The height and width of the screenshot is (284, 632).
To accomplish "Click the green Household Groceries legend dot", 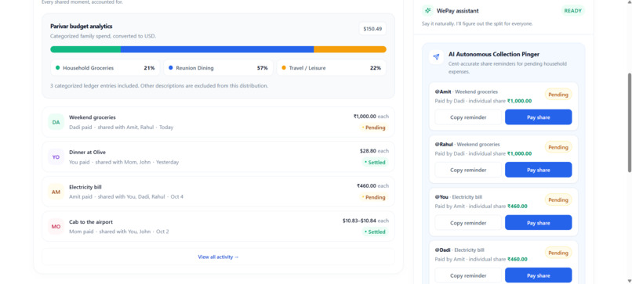I will (58, 68).
